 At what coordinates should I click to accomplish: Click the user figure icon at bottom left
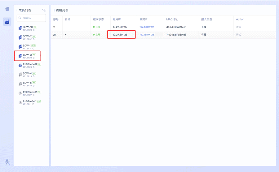point(7,162)
